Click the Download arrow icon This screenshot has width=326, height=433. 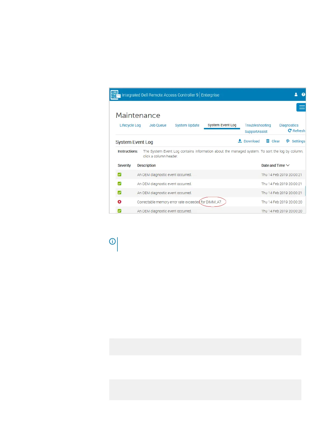coord(240,141)
